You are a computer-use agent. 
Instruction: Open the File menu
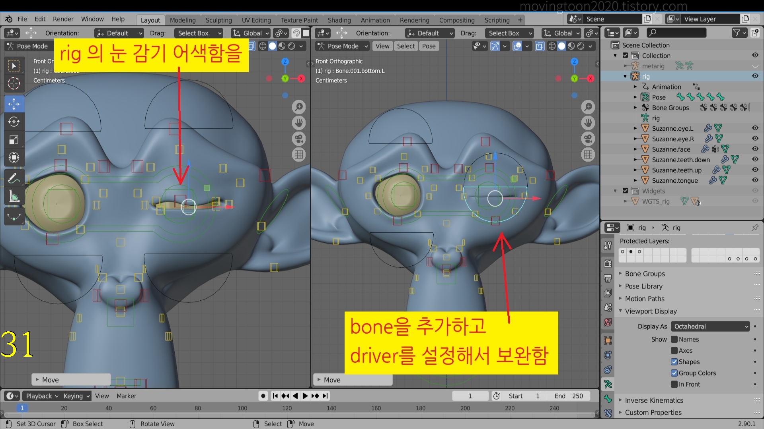pos(22,19)
